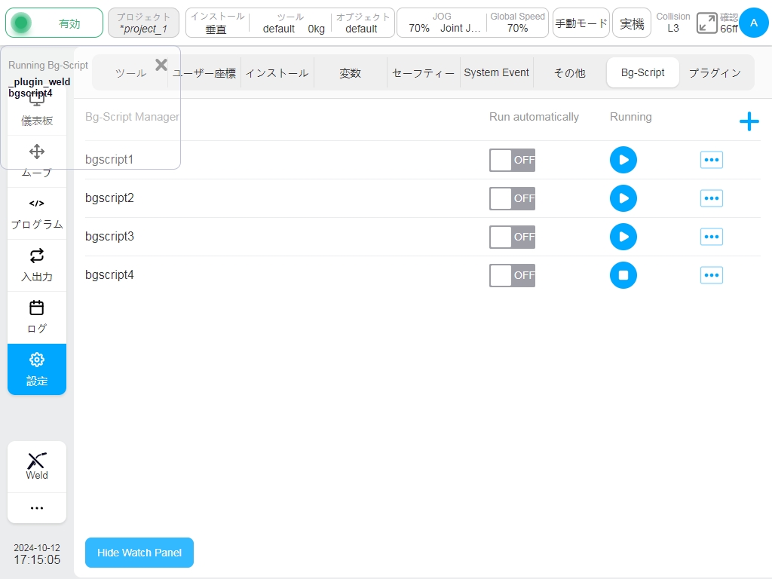Image resolution: width=772 pixels, height=579 pixels.
Task: Open the three-dot menu for bgscript3
Action: tap(712, 237)
